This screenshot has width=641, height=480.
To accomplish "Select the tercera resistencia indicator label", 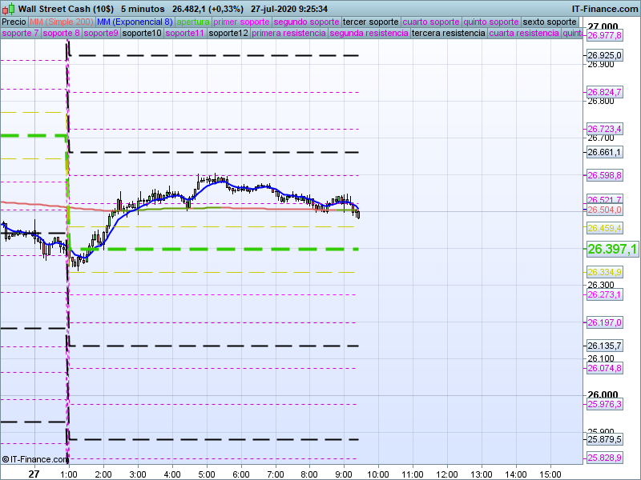I will pos(448,34).
